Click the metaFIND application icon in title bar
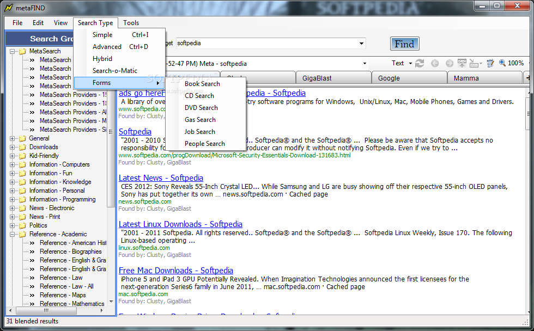 9,8
